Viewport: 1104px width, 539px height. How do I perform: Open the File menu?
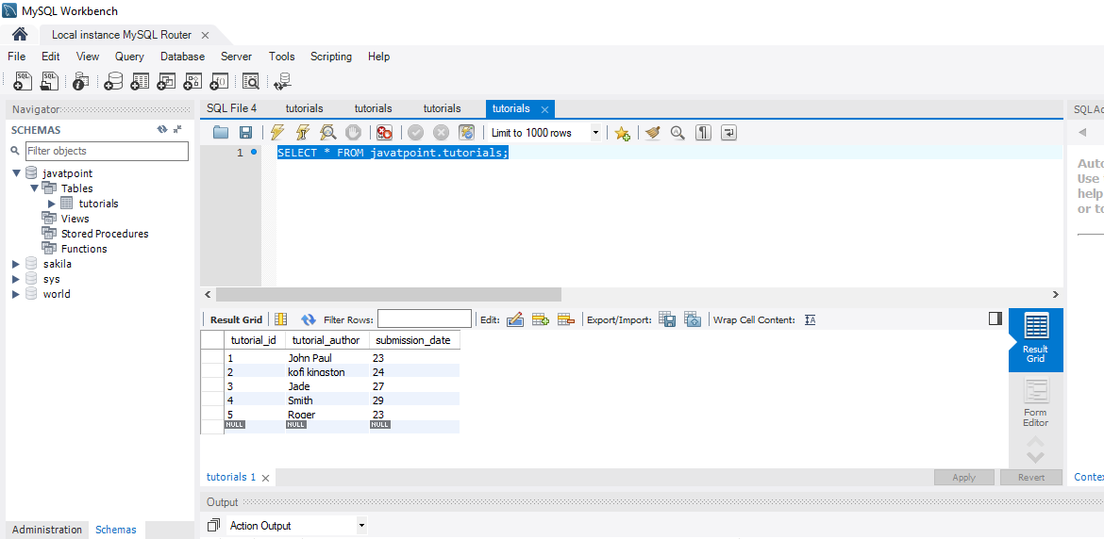tap(16, 57)
